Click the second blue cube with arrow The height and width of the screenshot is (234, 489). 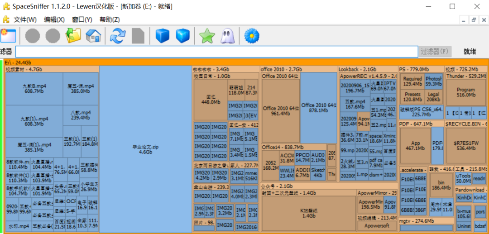coord(183,36)
